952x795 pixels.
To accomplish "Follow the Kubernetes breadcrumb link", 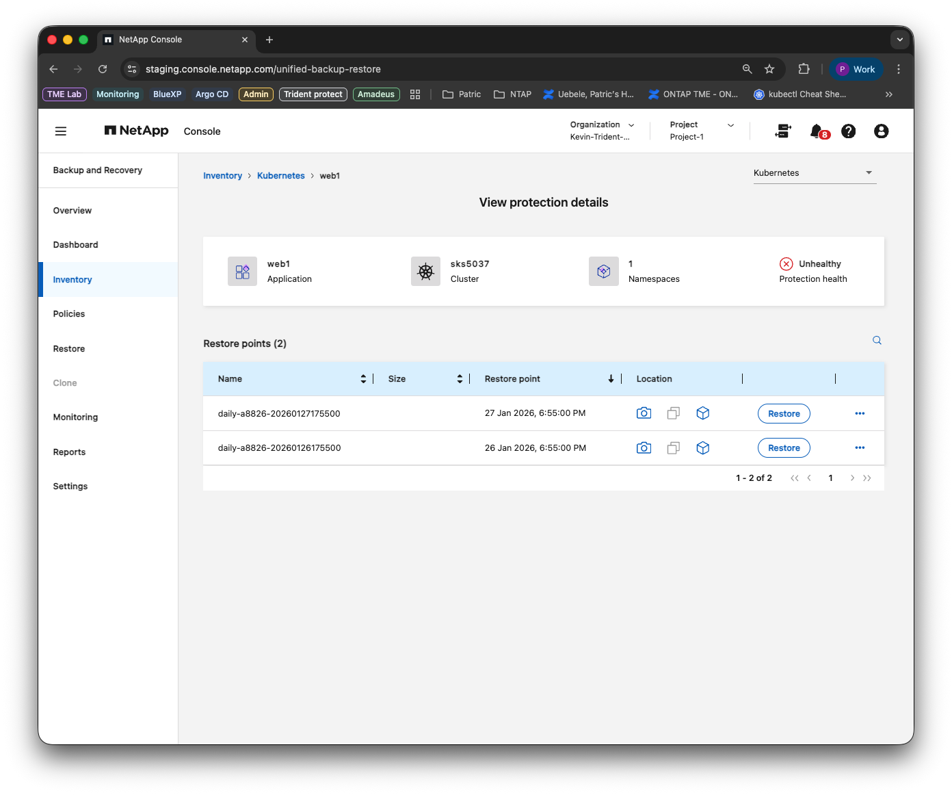I will tap(281, 176).
